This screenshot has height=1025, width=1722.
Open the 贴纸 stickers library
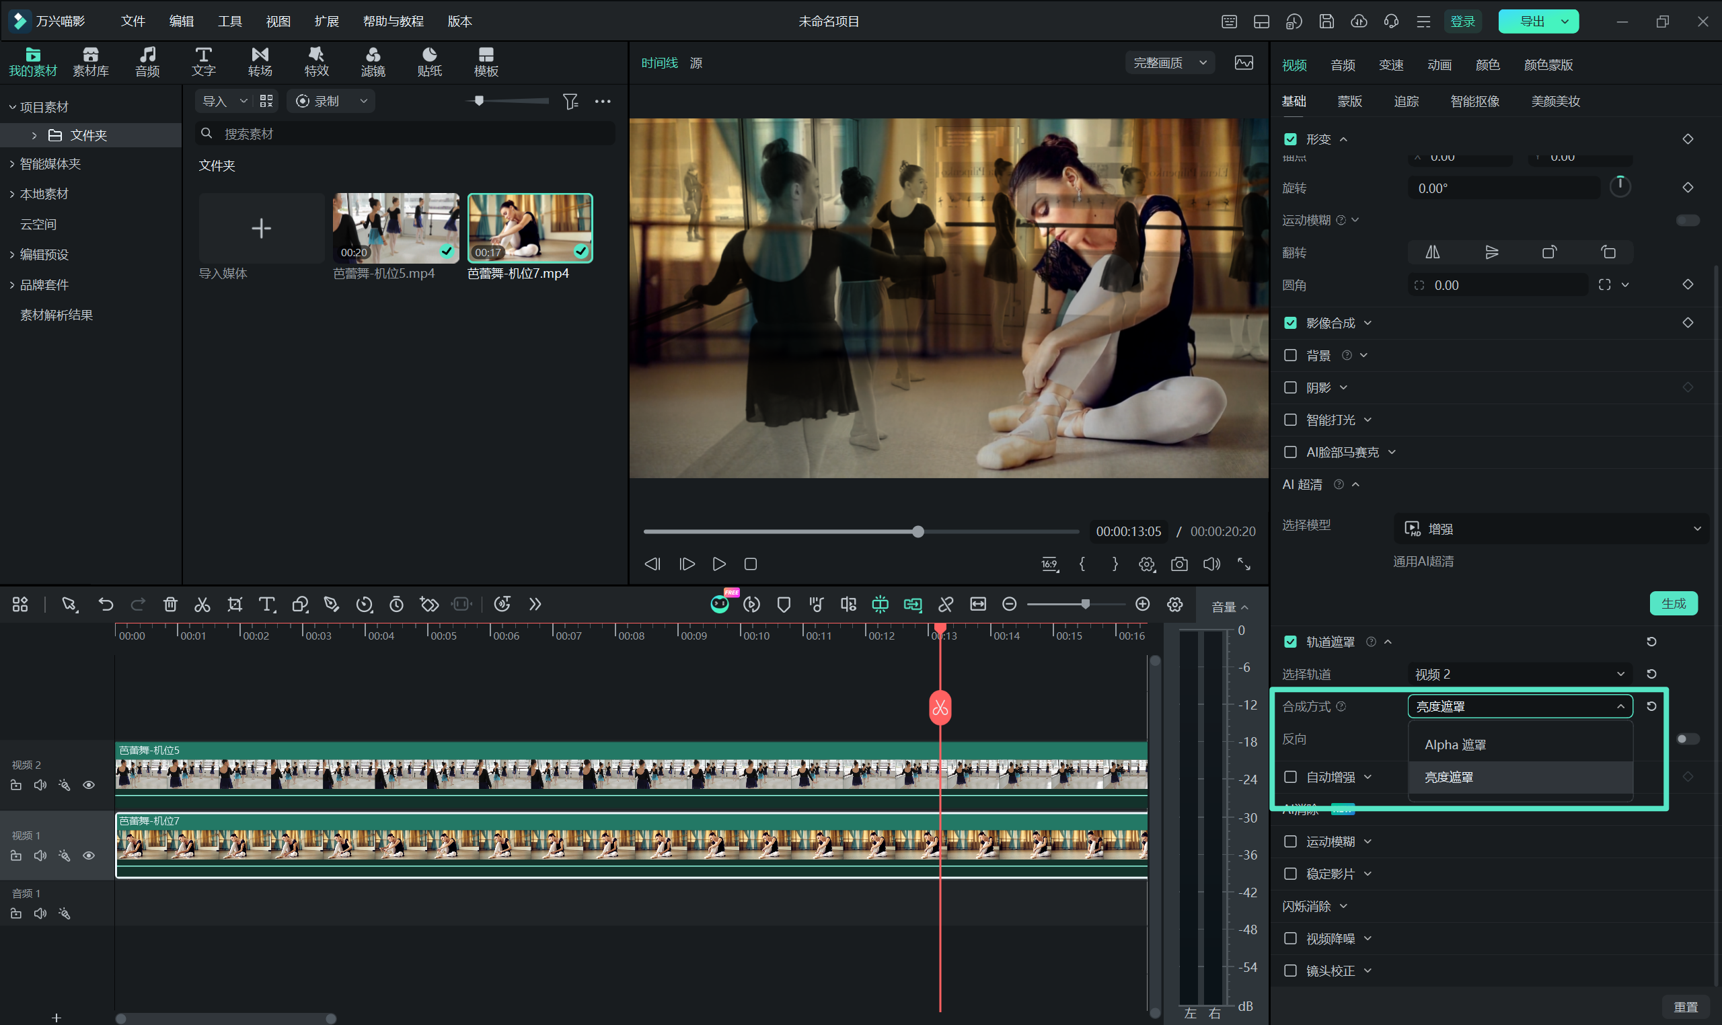tap(430, 61)
